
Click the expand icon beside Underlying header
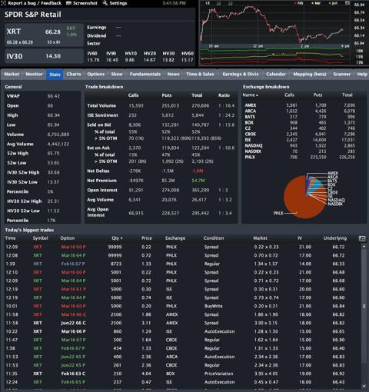pyautogui.click(x=362, y=239)
